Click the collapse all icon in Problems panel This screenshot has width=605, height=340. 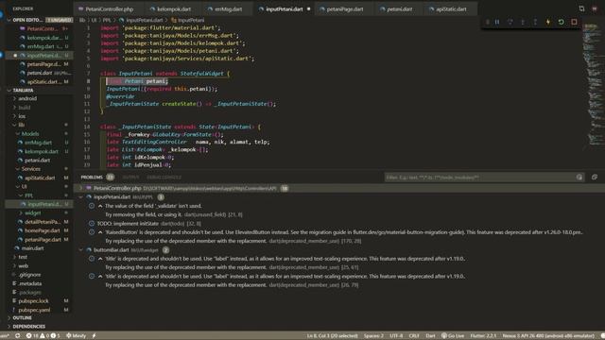(595, 178)
